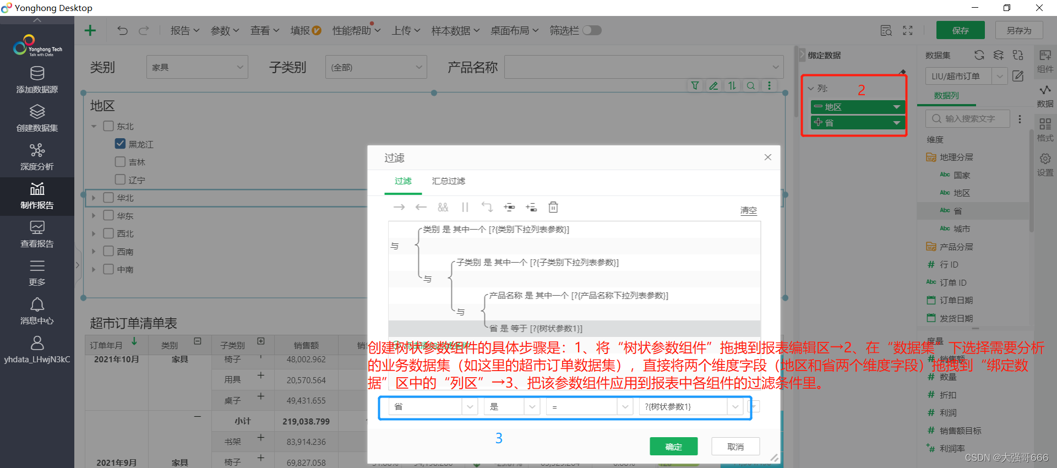
Task: Open the 更多 sidebar menu
Action: point(37,273)
